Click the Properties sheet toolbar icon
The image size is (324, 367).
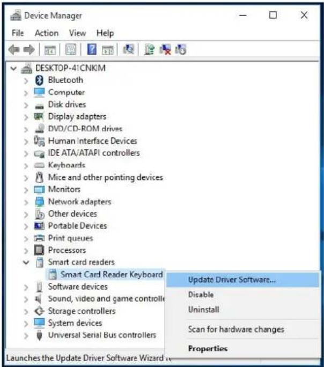point(70,50)
